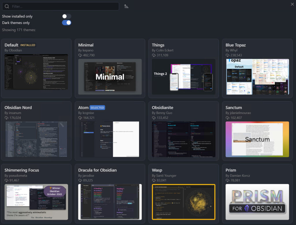This screenshot has height=225, width=296.
Task: Click the Wasp yellow-bordered preview thumbnail
Action: (184, 202)
